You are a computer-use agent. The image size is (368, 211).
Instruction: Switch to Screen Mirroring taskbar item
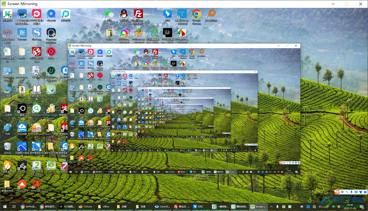pos(259,207)
